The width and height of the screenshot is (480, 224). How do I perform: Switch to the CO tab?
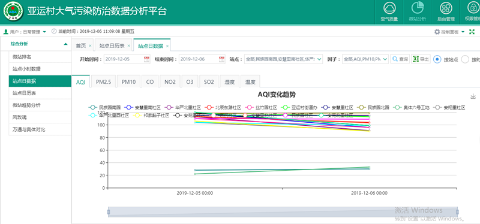150,82
